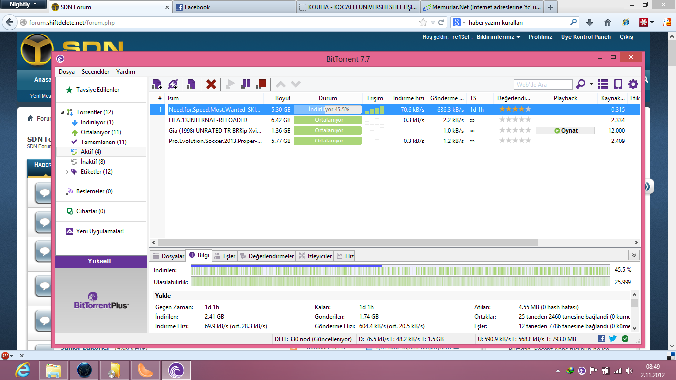The image size is (676, 380).
Task: Open Yeni Uygulamalar! in sidebar
Action: coord(100,231)
